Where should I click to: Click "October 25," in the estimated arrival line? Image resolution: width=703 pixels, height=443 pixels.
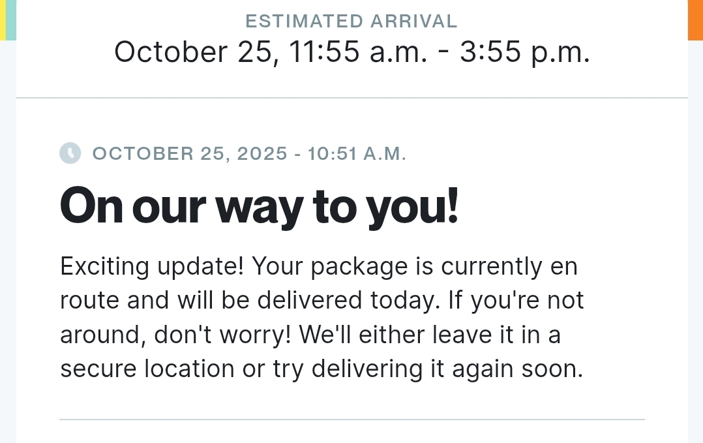click(197, 52)
